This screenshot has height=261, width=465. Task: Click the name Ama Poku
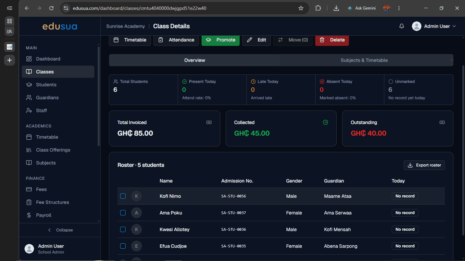point(171,213)
